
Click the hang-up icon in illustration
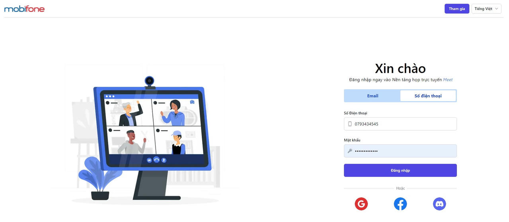coord(156,160)
